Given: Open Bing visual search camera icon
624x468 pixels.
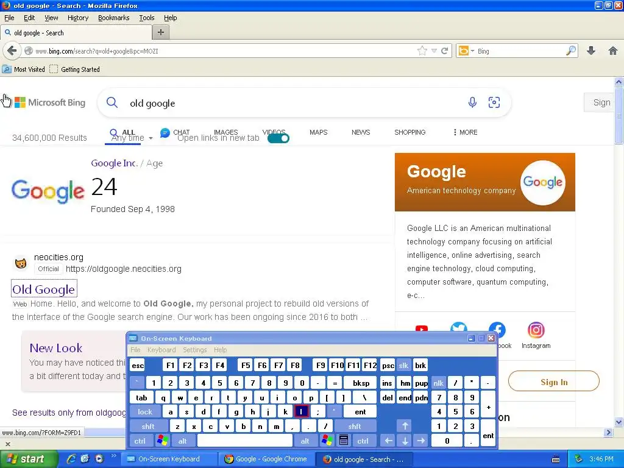Looking at the screenshot, I should 494,102.
